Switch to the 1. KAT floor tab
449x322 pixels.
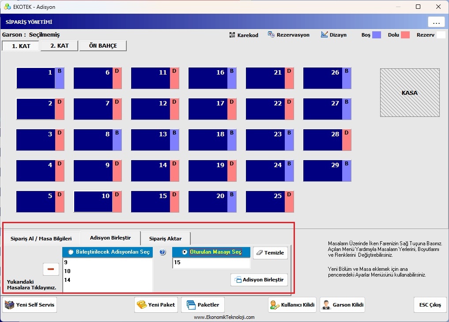21,46
